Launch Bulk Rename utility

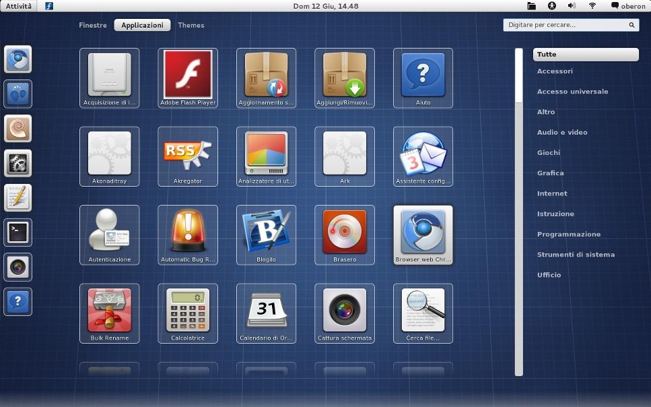(109, 313)
